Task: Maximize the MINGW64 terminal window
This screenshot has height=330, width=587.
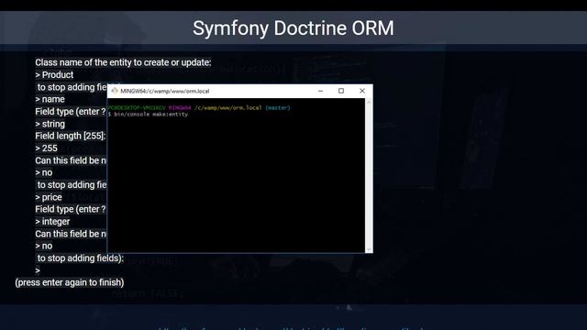Action: 341,91
